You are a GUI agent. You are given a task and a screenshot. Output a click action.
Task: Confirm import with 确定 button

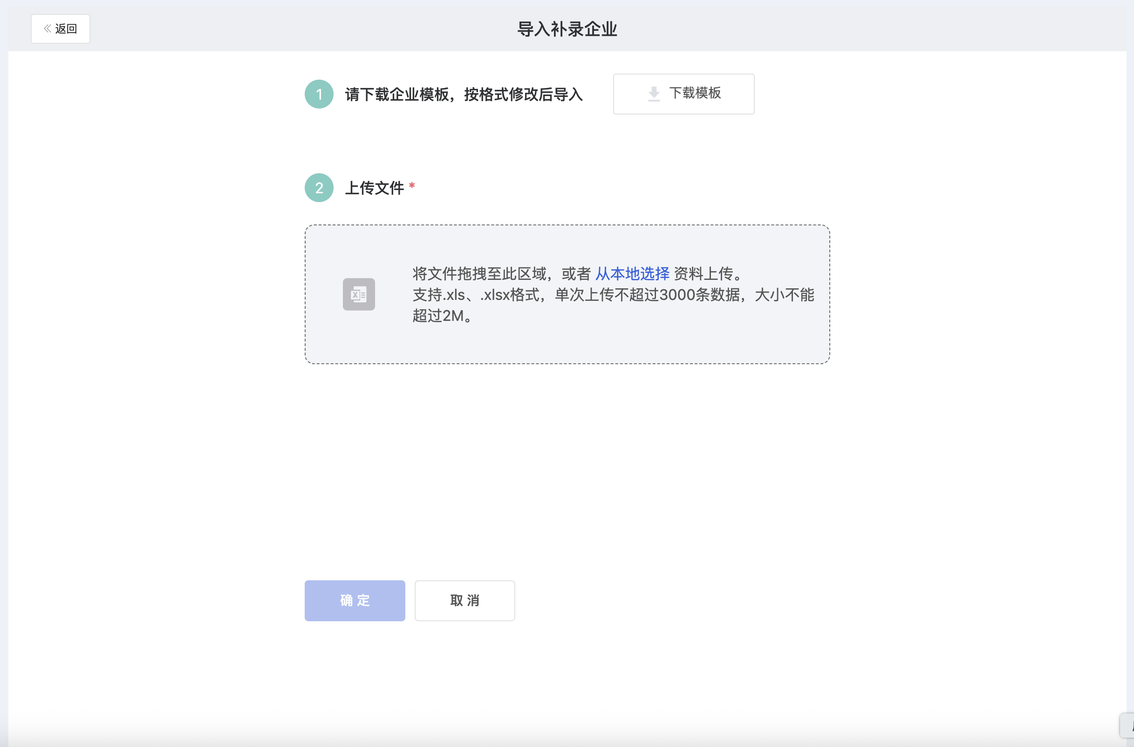click(355, 600)
